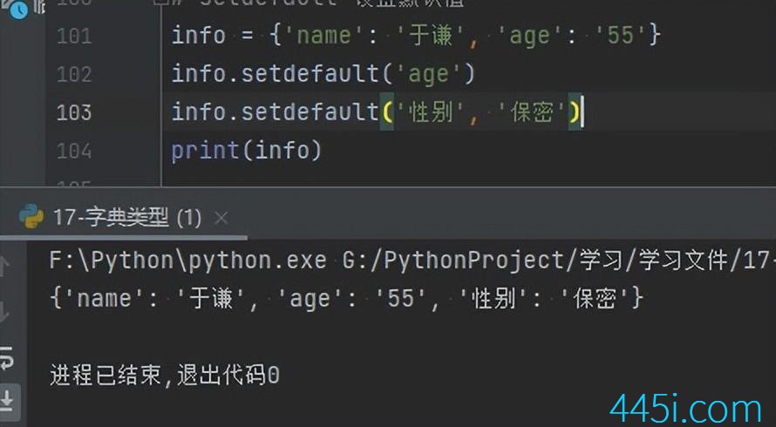Click the 445i.com watermark link

click(x=686, y=408)
